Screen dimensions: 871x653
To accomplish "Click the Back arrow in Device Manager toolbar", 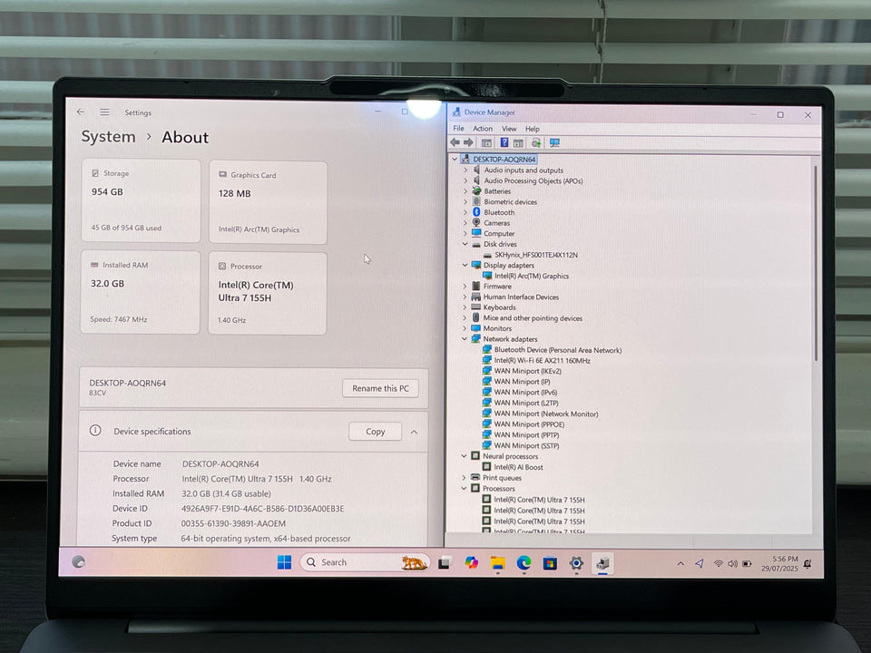I will tap(455, 142).
